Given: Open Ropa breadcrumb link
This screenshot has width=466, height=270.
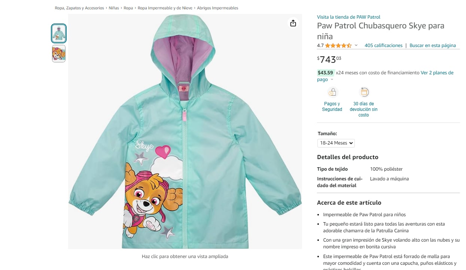Looking at the screenshot, I should pyautogui.click(x=128, y=8).
